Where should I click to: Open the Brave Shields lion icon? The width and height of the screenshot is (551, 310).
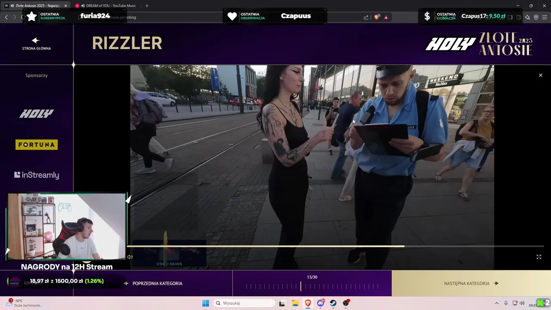click(377, 17)
